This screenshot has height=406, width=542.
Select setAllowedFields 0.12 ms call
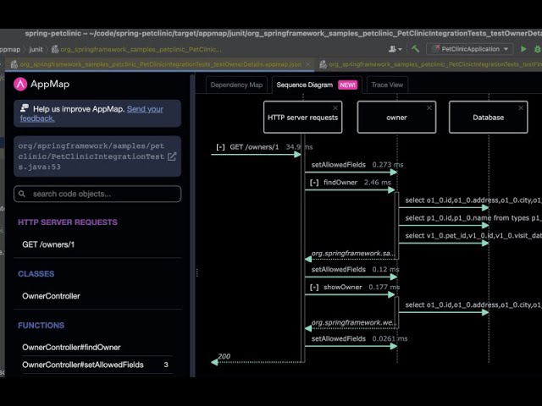click(x=356, y=269)
